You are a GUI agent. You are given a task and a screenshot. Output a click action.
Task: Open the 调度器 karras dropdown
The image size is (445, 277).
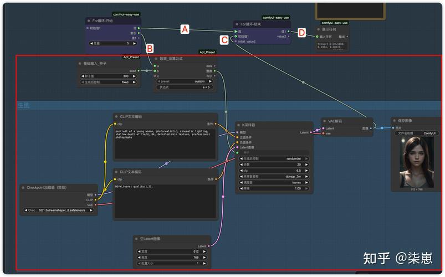tap(274, 182)
